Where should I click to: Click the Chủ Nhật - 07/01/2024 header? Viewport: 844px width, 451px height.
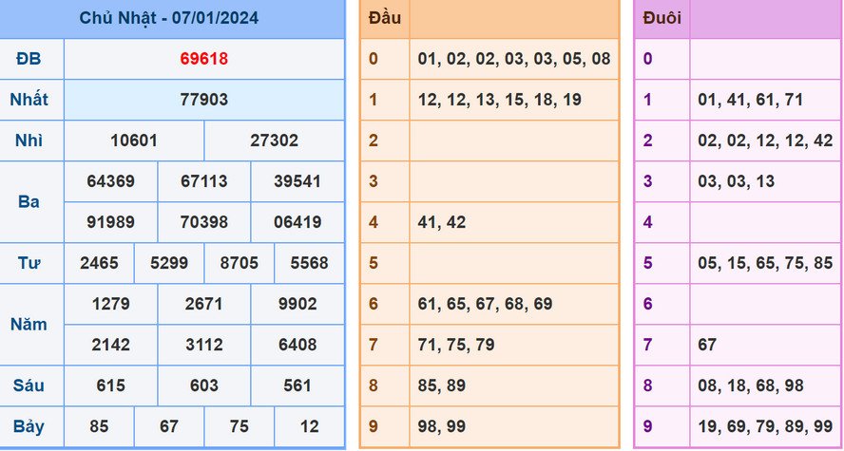point(169,18)
